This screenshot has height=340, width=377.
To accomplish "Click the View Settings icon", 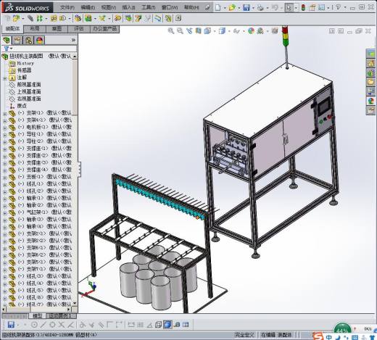I will (x=275, y=30).
